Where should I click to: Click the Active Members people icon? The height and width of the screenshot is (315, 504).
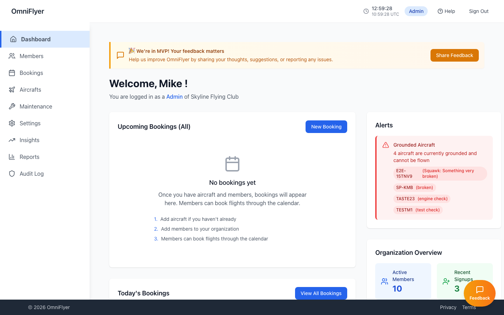coord(385,281)
